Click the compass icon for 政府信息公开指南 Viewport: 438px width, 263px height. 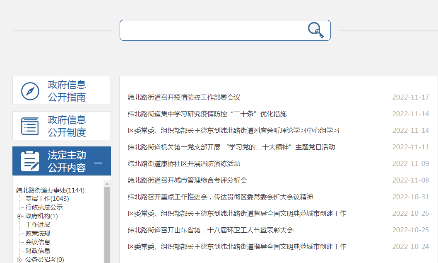tap(30, 91)
